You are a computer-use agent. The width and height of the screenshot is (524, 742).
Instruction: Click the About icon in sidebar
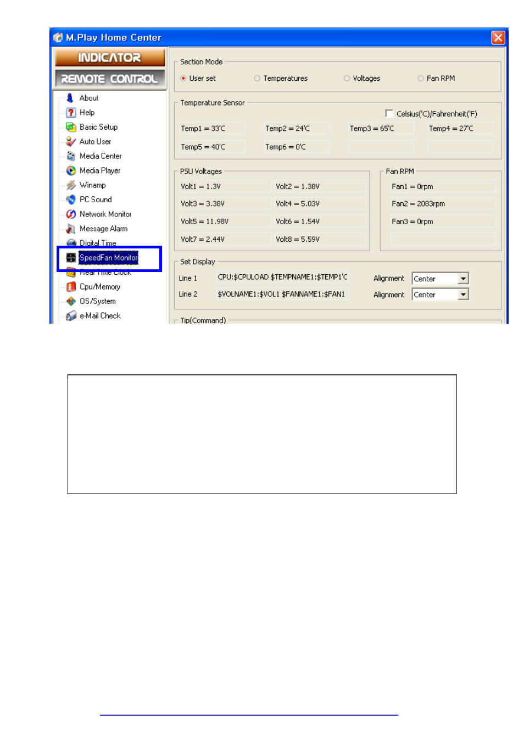(x=70, y=98)
